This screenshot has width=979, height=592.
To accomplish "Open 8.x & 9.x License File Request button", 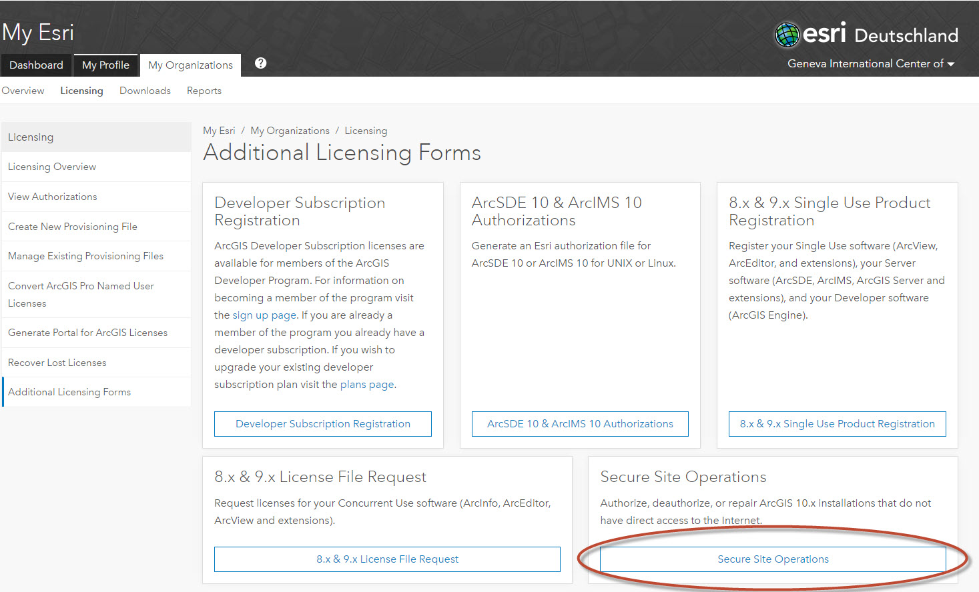I will (387, 559).
